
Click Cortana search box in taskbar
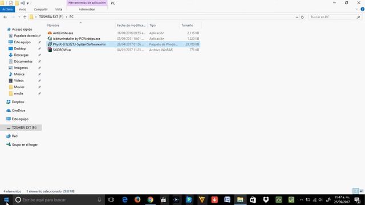pyautogui.click(x=58, y=200)
